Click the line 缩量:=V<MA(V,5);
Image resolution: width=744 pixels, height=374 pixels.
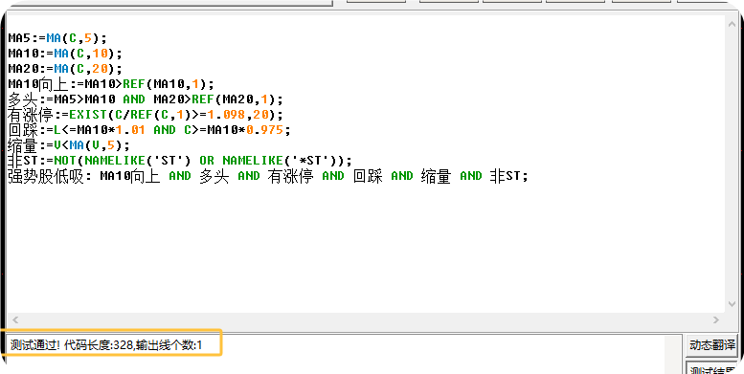[69, 145]
